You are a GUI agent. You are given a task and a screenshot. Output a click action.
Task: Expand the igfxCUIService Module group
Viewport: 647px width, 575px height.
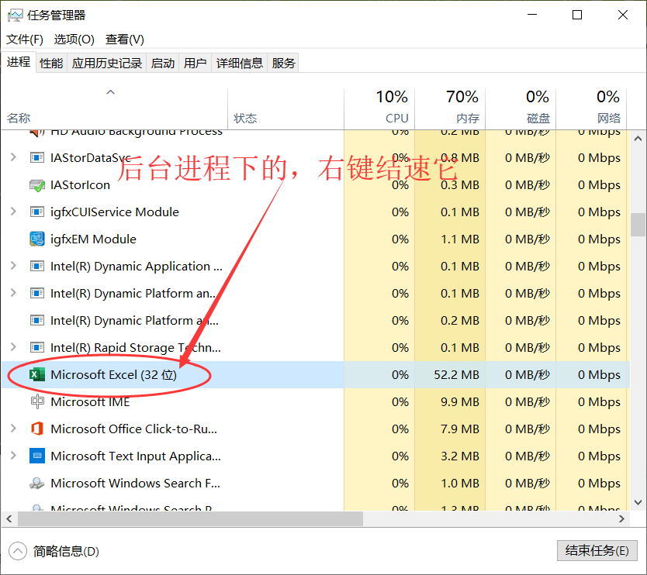pos(13,212)
